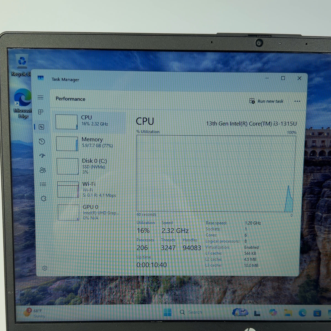This screenshot has height=331, width=331.
Task: Click the '0:00:10:40' up time value
Action: pyautogui.click(x=152, y=265)
